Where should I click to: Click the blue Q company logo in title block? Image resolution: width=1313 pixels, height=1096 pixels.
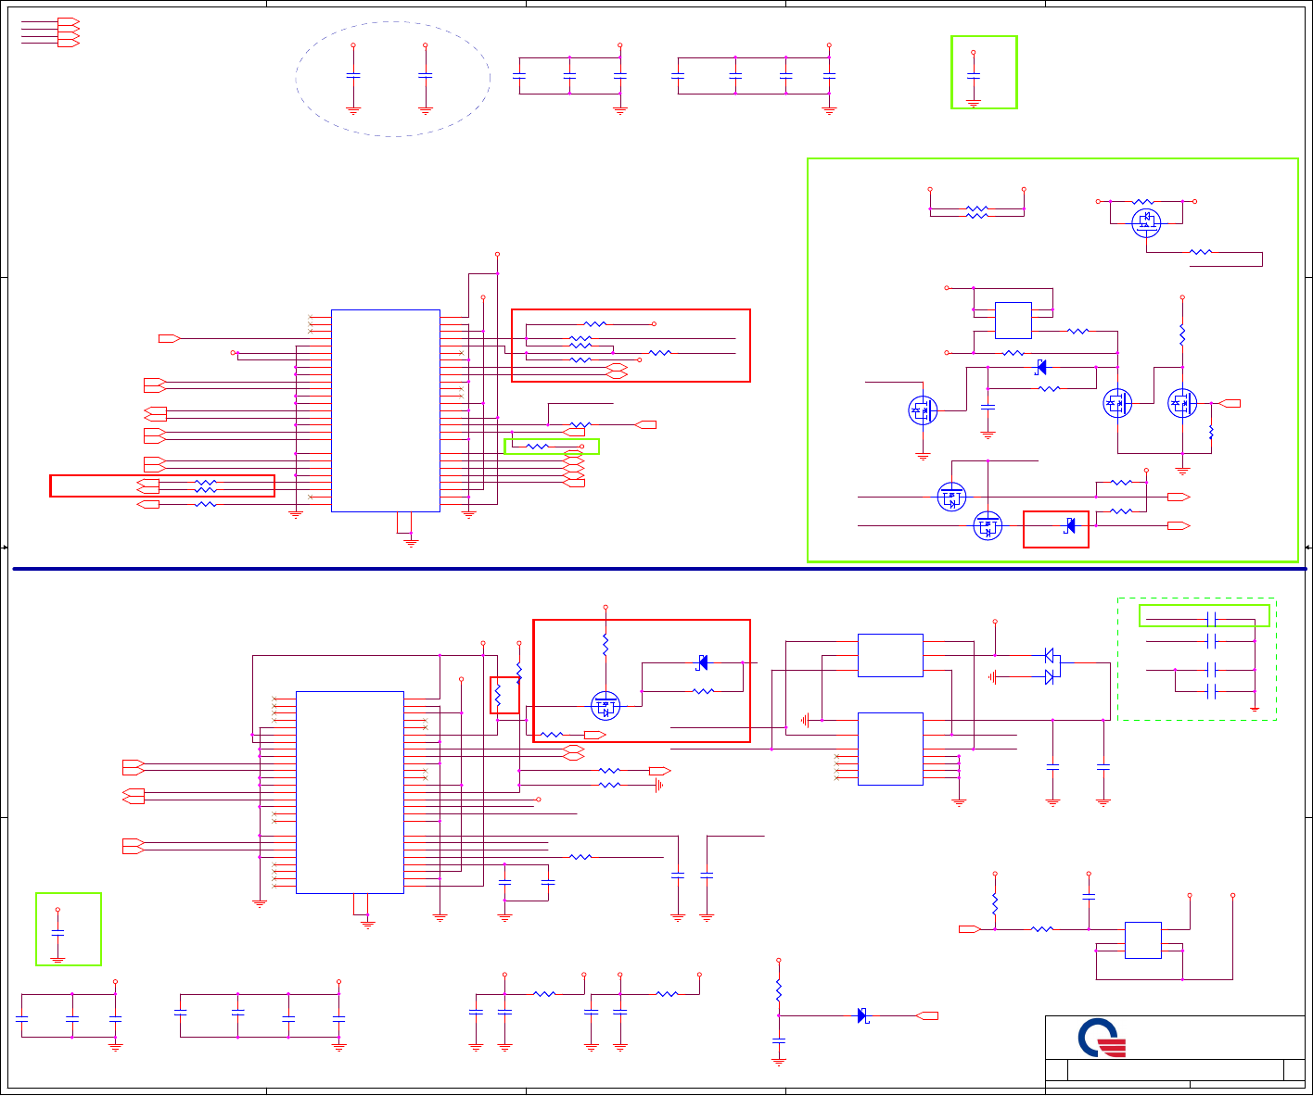click(1102, 1038)
